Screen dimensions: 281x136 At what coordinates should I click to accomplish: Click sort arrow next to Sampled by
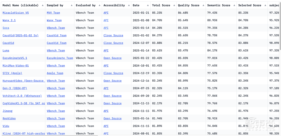coord(71,5)
